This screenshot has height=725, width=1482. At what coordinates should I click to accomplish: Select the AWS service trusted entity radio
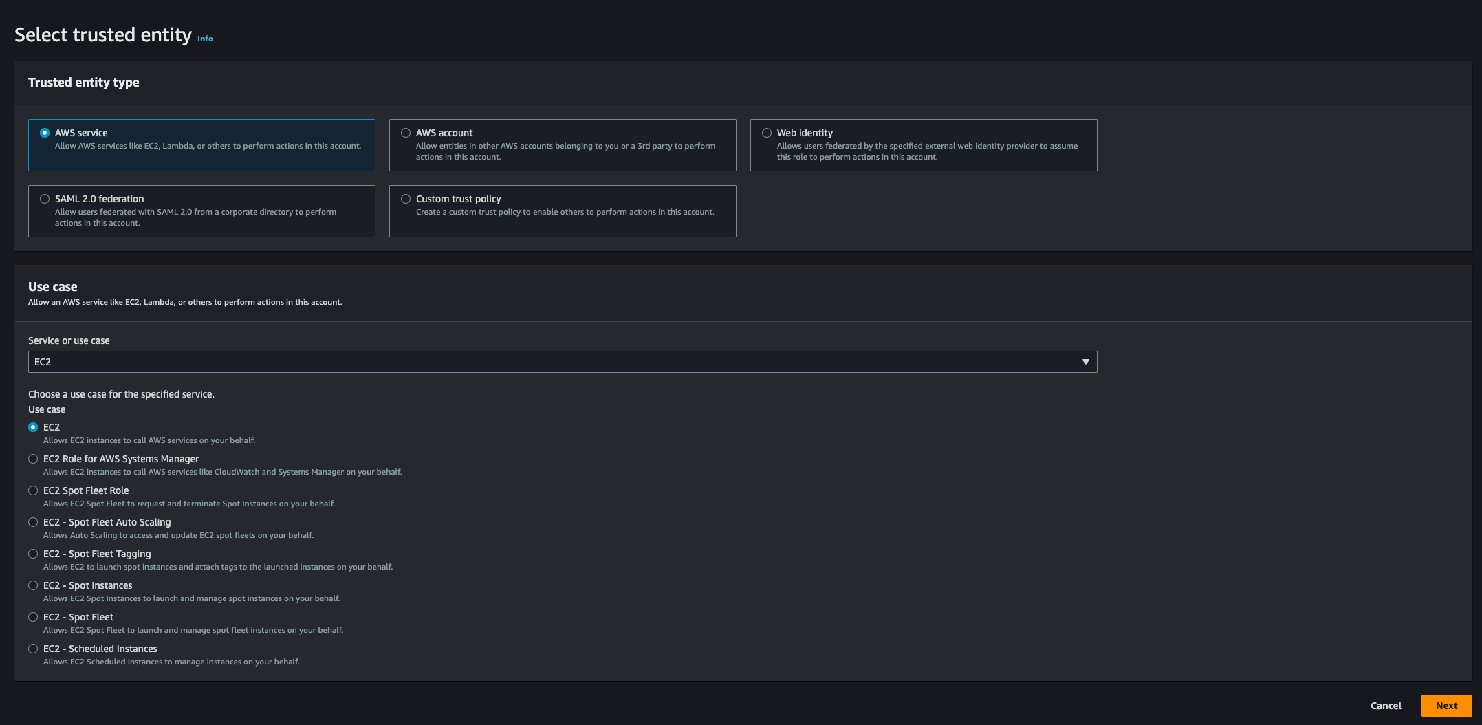tap(45, 133)
